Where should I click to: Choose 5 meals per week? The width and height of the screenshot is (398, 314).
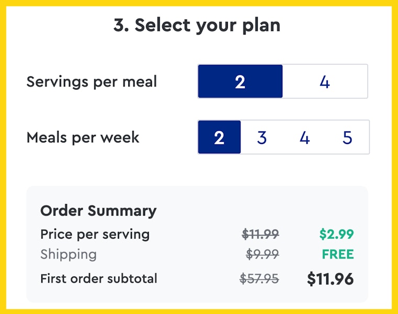(x=347, y=137)
